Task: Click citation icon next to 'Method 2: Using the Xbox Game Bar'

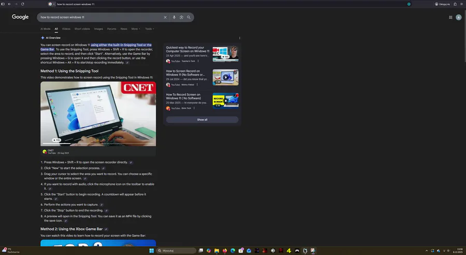Action: tap(106, 229)
